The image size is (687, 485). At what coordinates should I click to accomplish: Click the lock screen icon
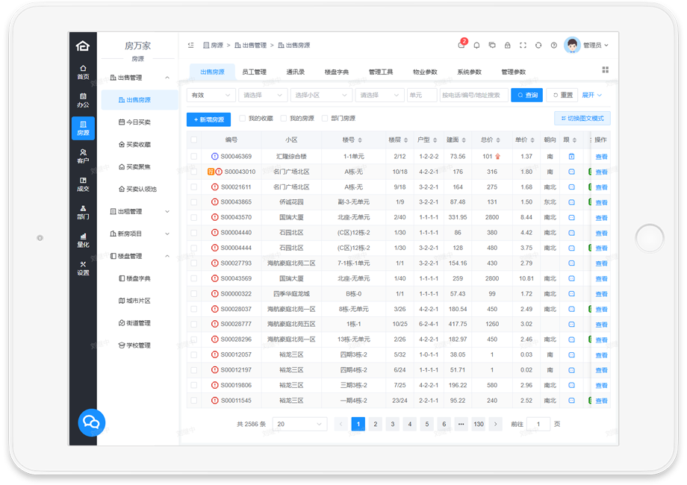507,45
